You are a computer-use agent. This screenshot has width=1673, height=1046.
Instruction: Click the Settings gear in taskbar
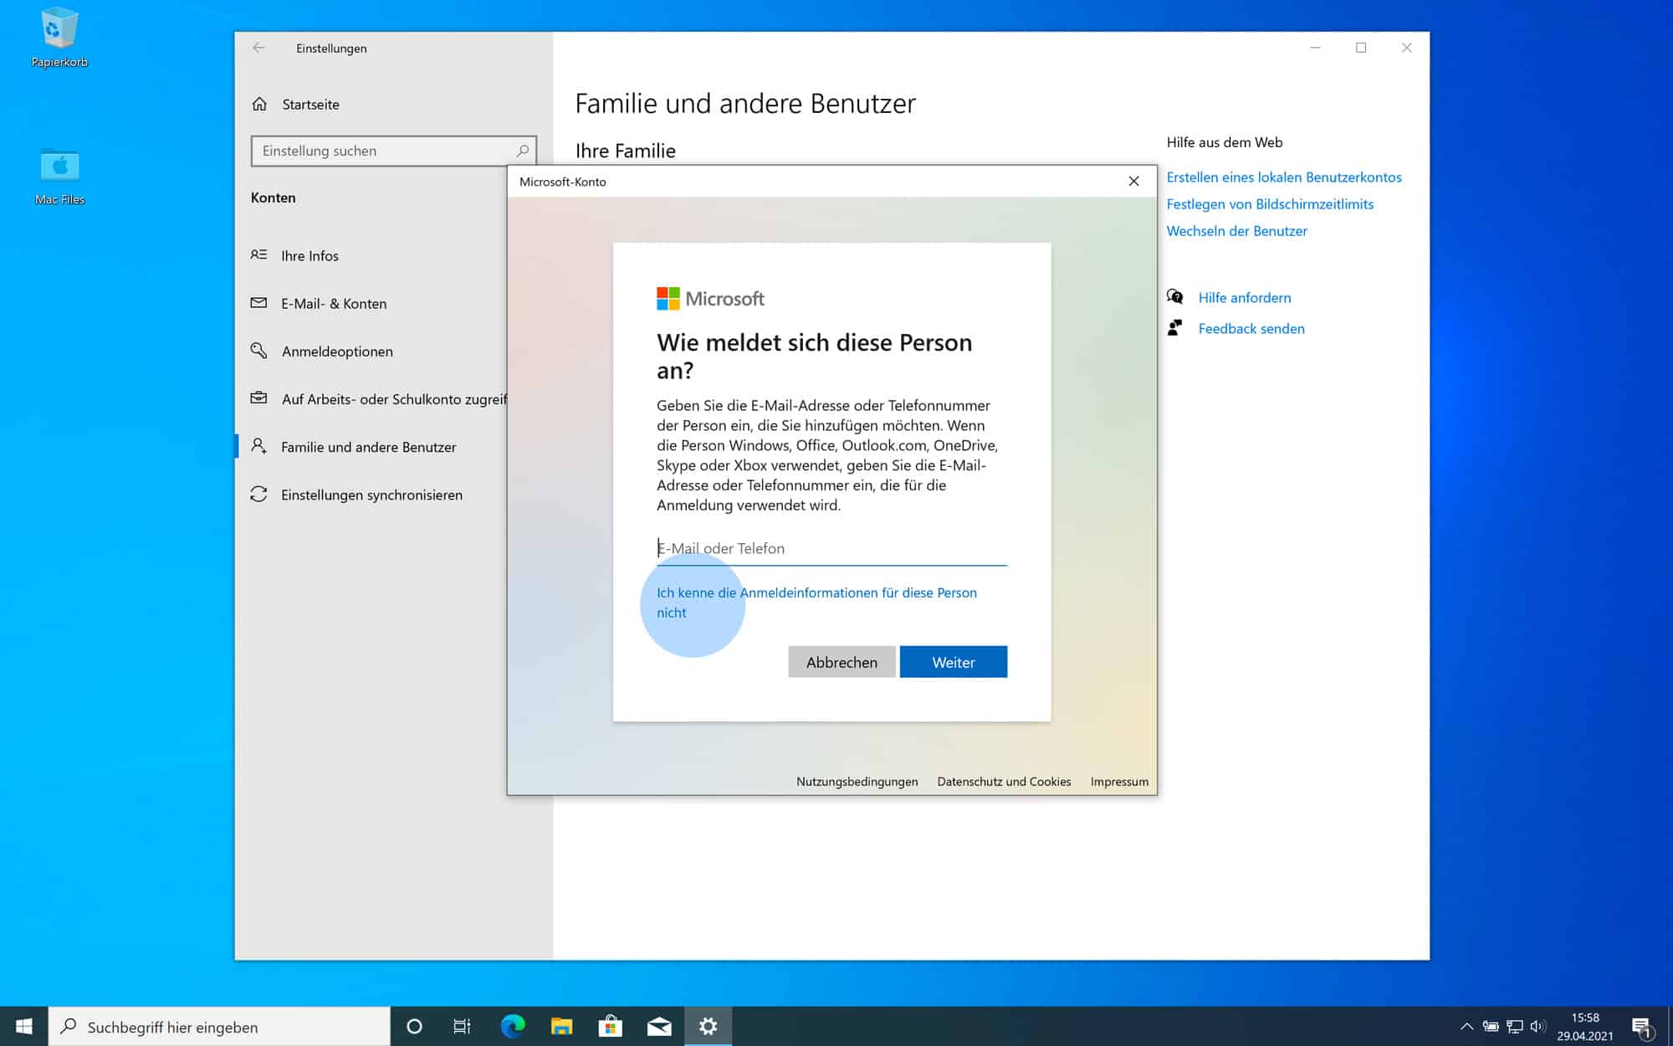(709, 1026)
